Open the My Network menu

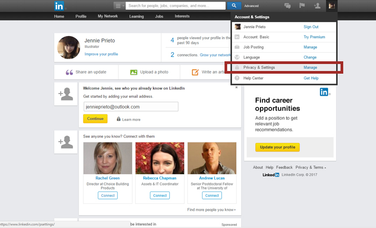(x=107, y=16)
